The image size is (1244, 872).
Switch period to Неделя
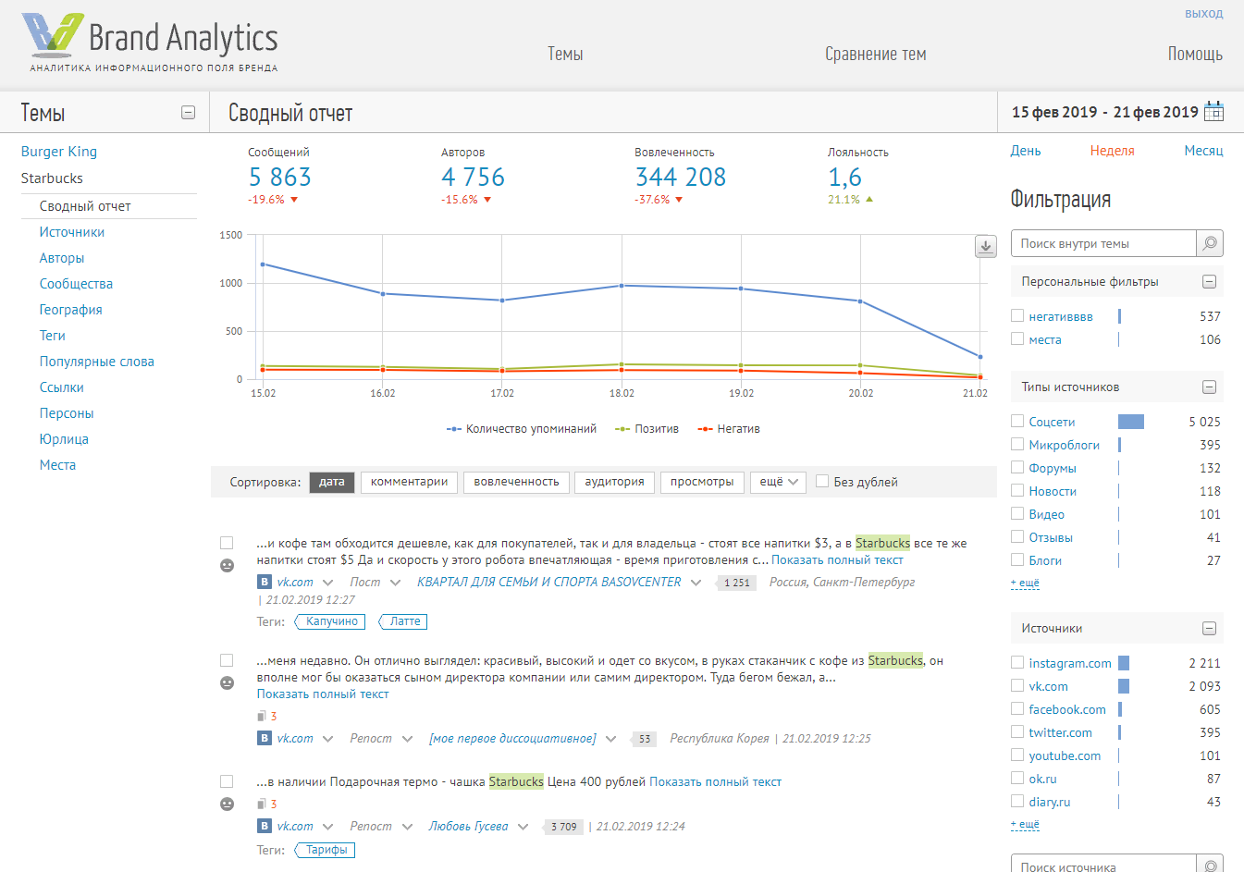point(1112,151)
